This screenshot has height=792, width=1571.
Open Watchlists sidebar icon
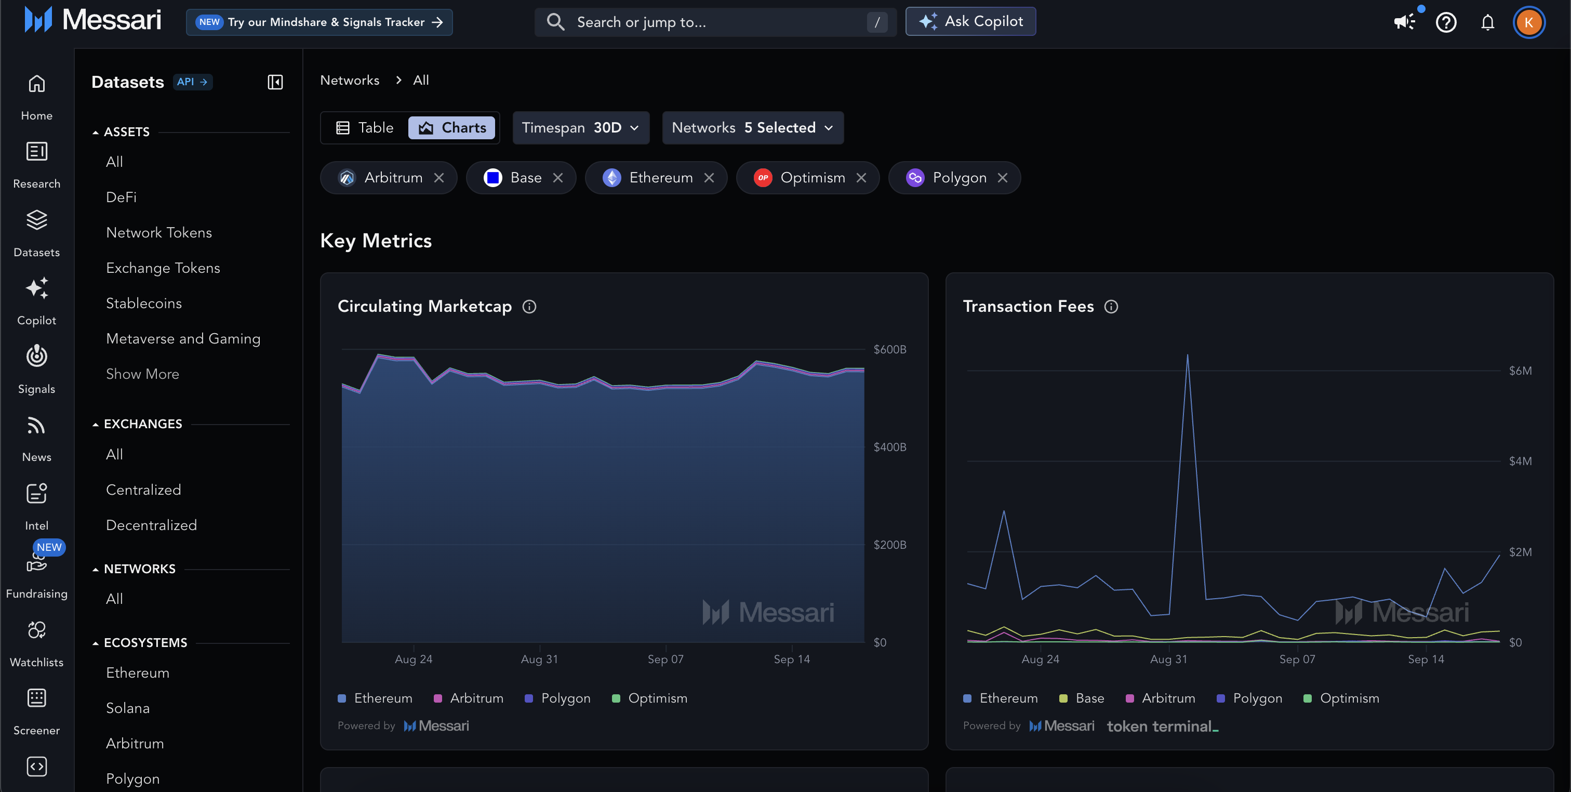click(36, 644)
